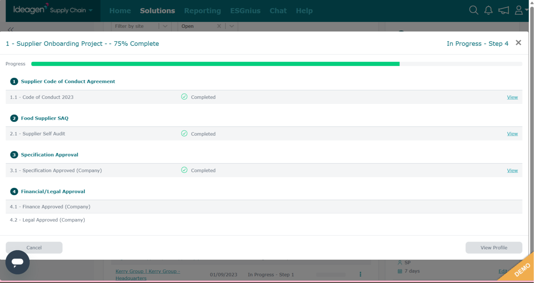Clear the Open status filter
534x283 pixels.
219,26
